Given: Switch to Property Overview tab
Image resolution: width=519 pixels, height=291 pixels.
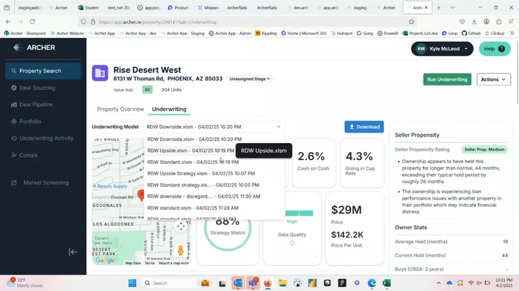Looking at the screenshot, I should pyautogui.click(x=121, y=109).
